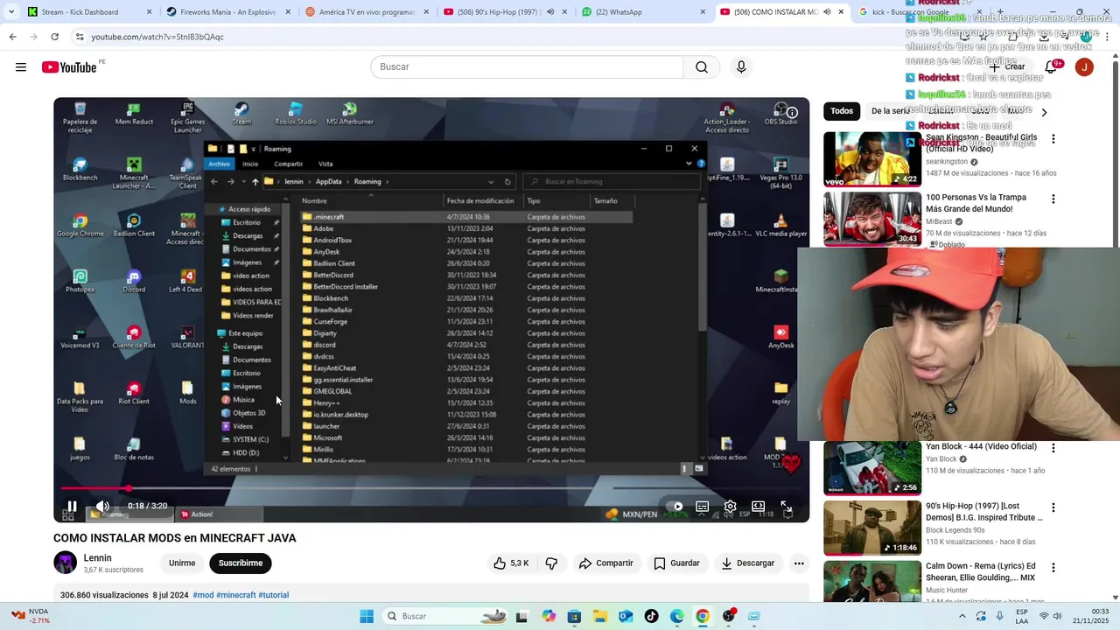1120x630 pixels.
Task: Open the account avatar with letter J
Action: [x=1084, y=67]
